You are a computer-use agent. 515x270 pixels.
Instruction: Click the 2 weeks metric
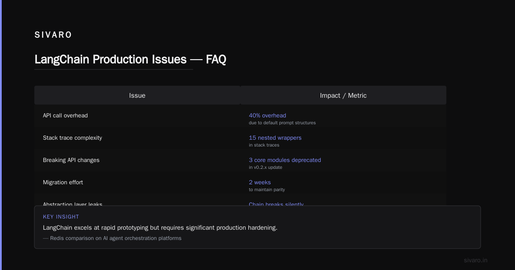[x=260, y=182]
